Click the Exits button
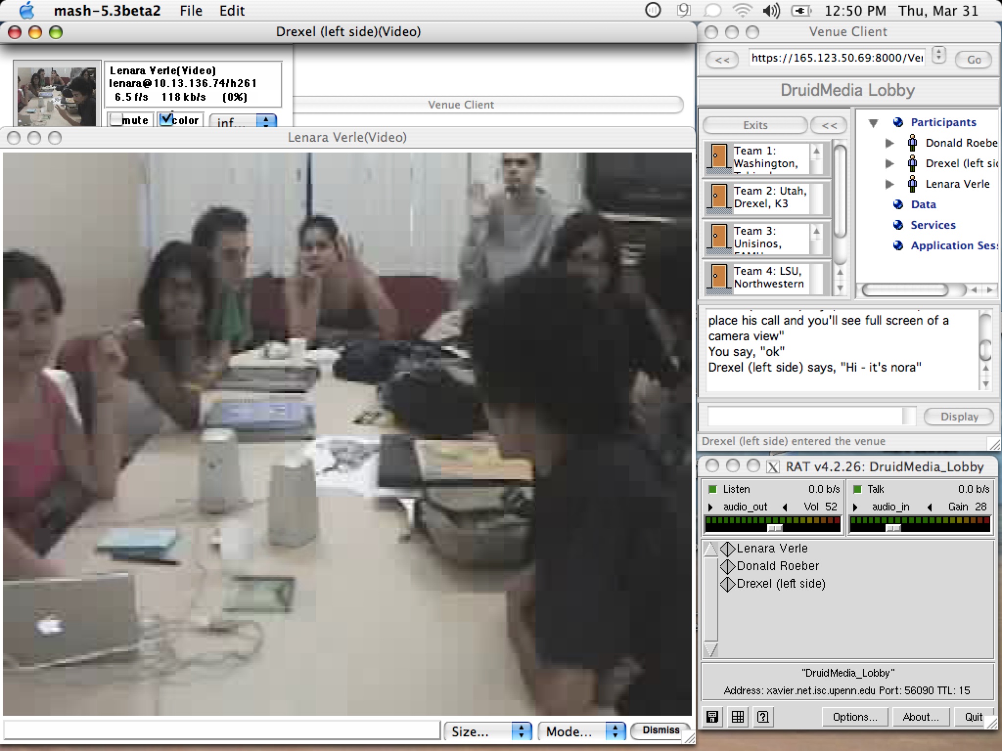This screenshot has width=1002, height=751. (755, 125)
